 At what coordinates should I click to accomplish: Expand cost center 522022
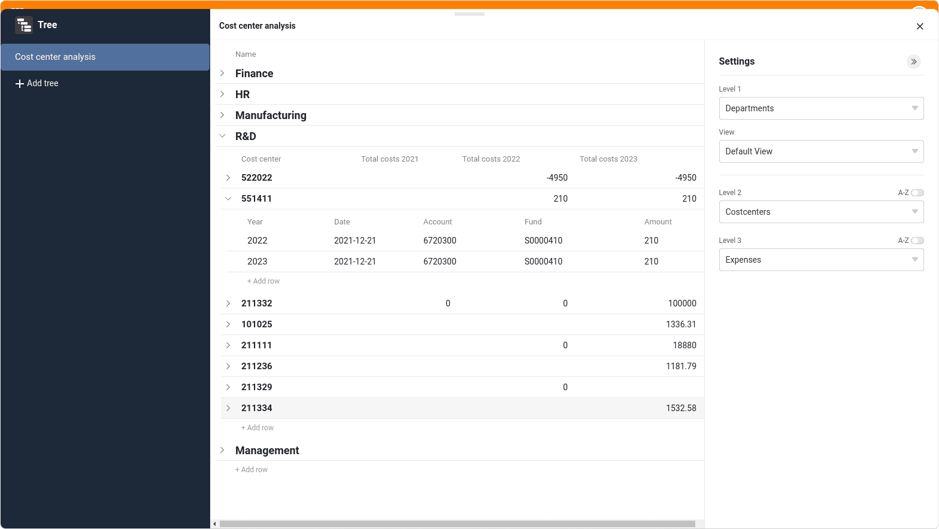click(x=228, y=178)
